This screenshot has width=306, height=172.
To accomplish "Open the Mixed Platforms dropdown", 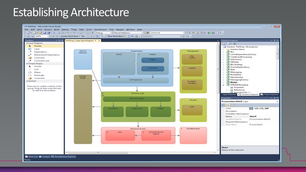I will (142, 33).
